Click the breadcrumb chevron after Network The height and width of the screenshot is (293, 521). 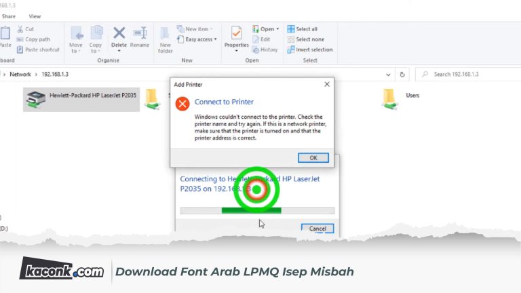pyautogui.click(x=36, y=75)
